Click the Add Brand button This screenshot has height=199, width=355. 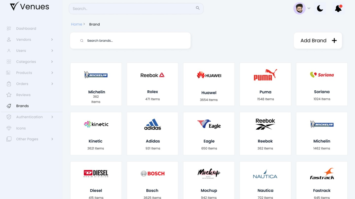point(318,41)
